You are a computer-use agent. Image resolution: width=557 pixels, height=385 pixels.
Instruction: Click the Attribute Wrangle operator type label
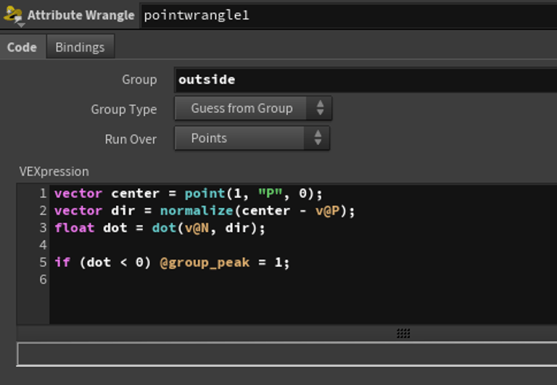(x=81, y=15)
